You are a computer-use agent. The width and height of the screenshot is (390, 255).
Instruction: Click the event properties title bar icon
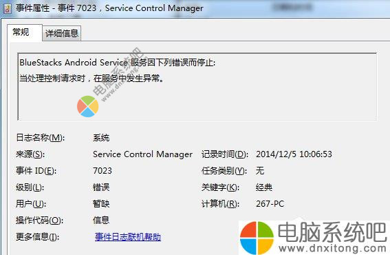(7, 8)
